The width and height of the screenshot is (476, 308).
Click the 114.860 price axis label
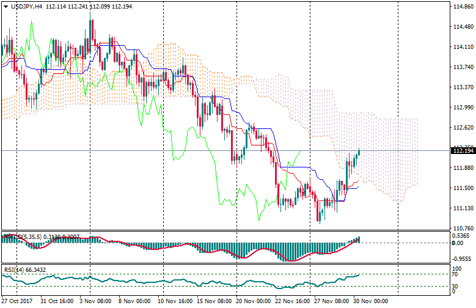pos(462,7)
